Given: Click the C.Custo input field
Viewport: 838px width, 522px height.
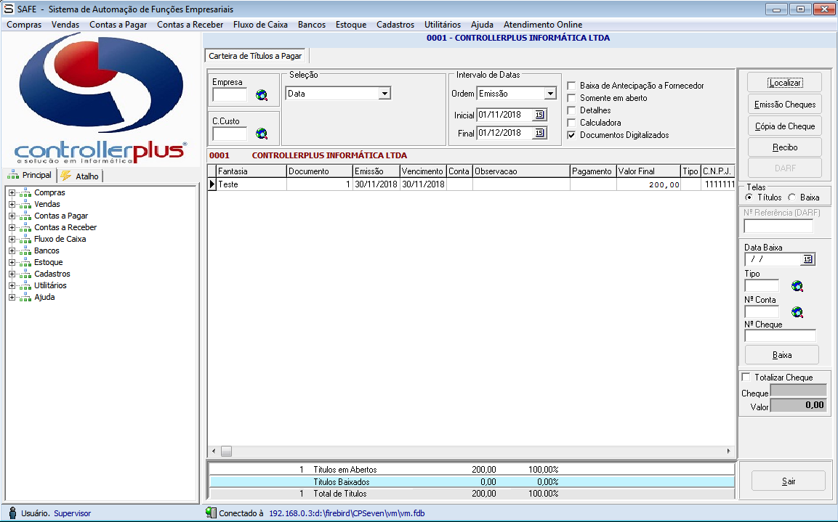Looking at the screenshot, I should pos(230,134).
